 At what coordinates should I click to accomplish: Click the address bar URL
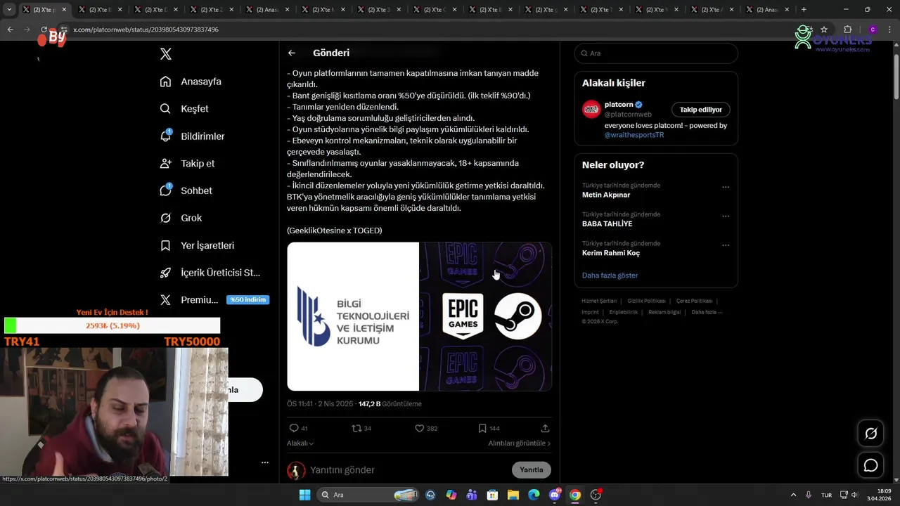[x=146, y=30]
